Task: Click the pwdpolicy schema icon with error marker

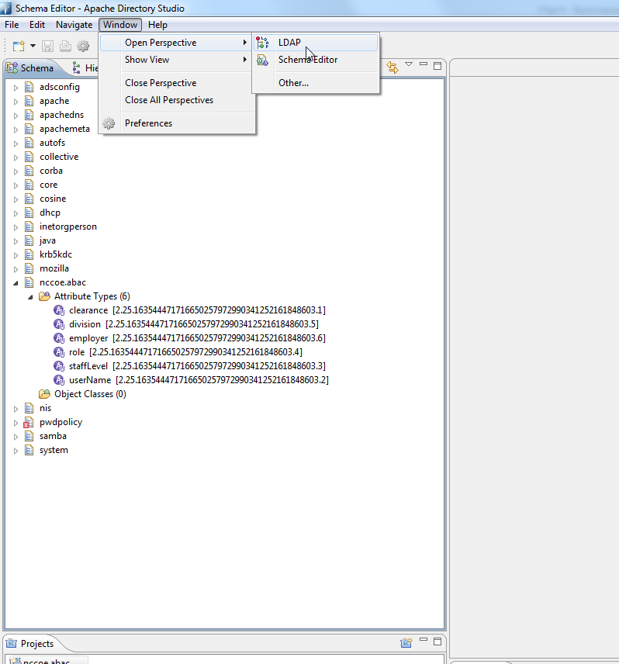Action: click(x=29, y=422)
